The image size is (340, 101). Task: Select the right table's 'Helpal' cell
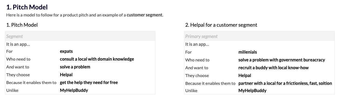click(x=245, y=75)
